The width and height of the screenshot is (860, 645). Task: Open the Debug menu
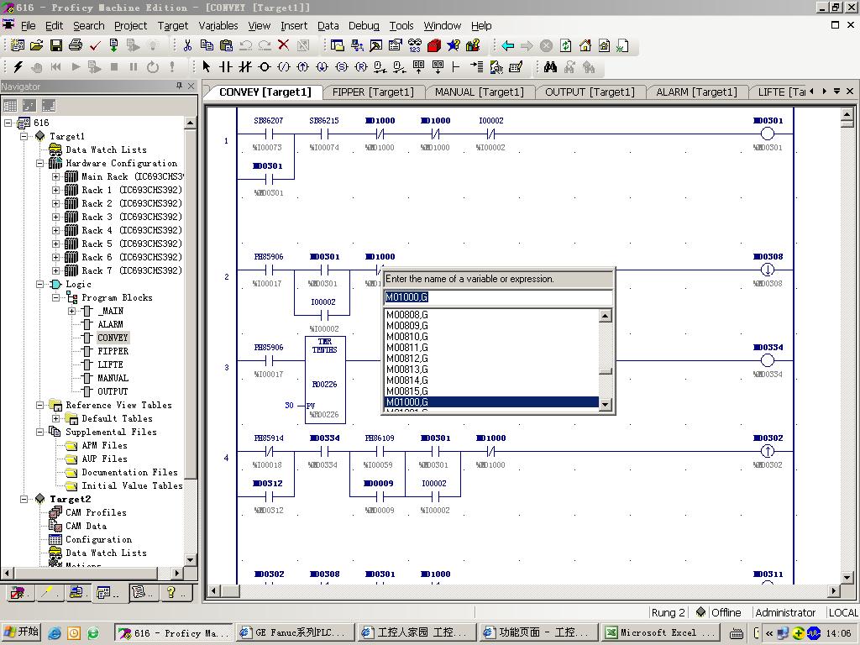coord(364,25)
